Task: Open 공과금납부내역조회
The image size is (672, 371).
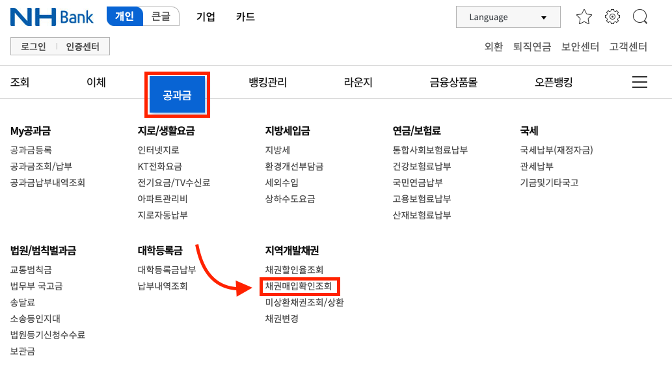Action: [x=47, y=183]
